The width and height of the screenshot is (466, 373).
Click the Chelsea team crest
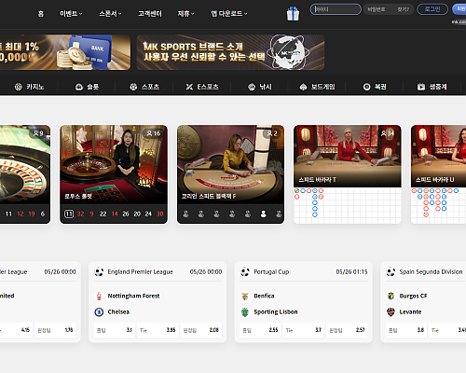(99, 311)
